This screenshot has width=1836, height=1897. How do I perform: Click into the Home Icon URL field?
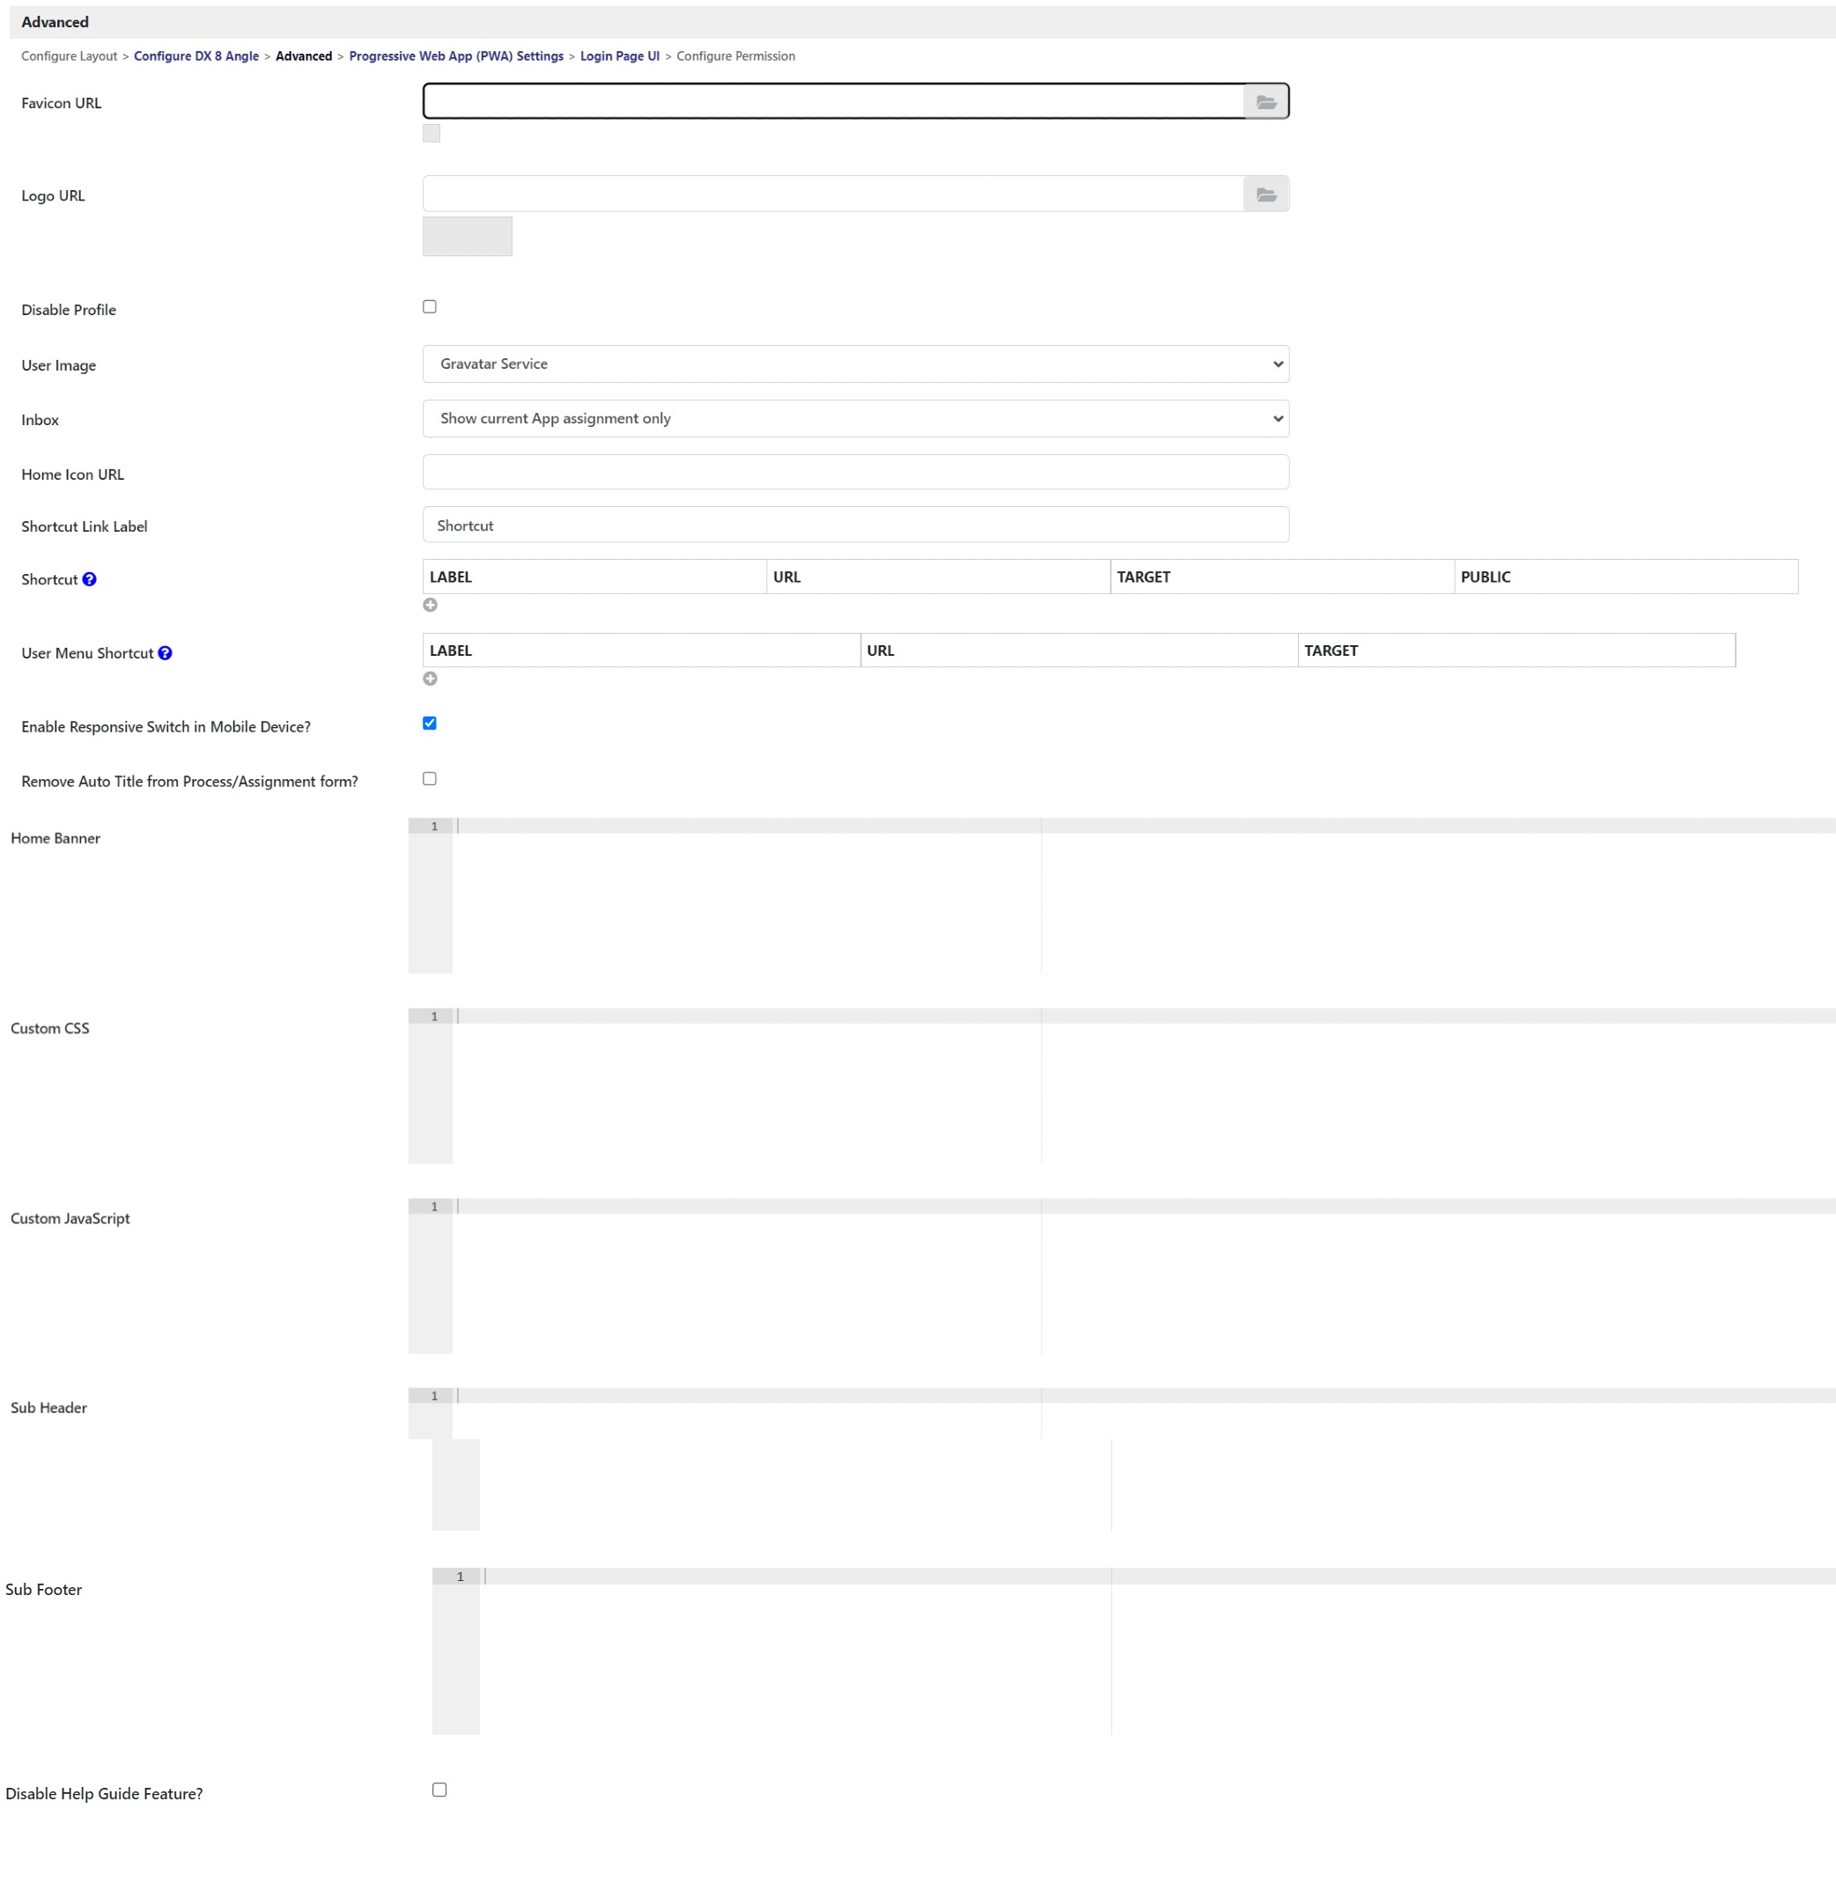pos(855,473)
